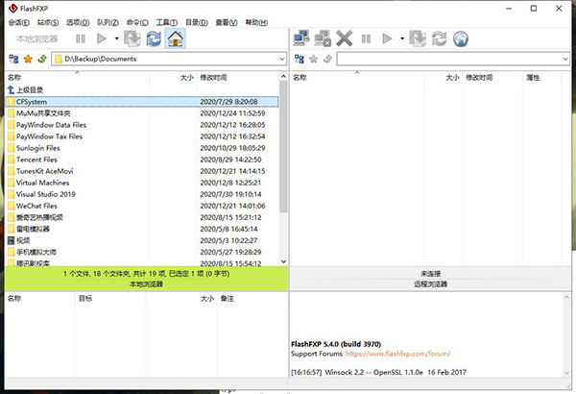Viewport: 576px width, 394px height.
Task: Open dropdown arrow beside remote play button
Action: (x=402, y=38)
